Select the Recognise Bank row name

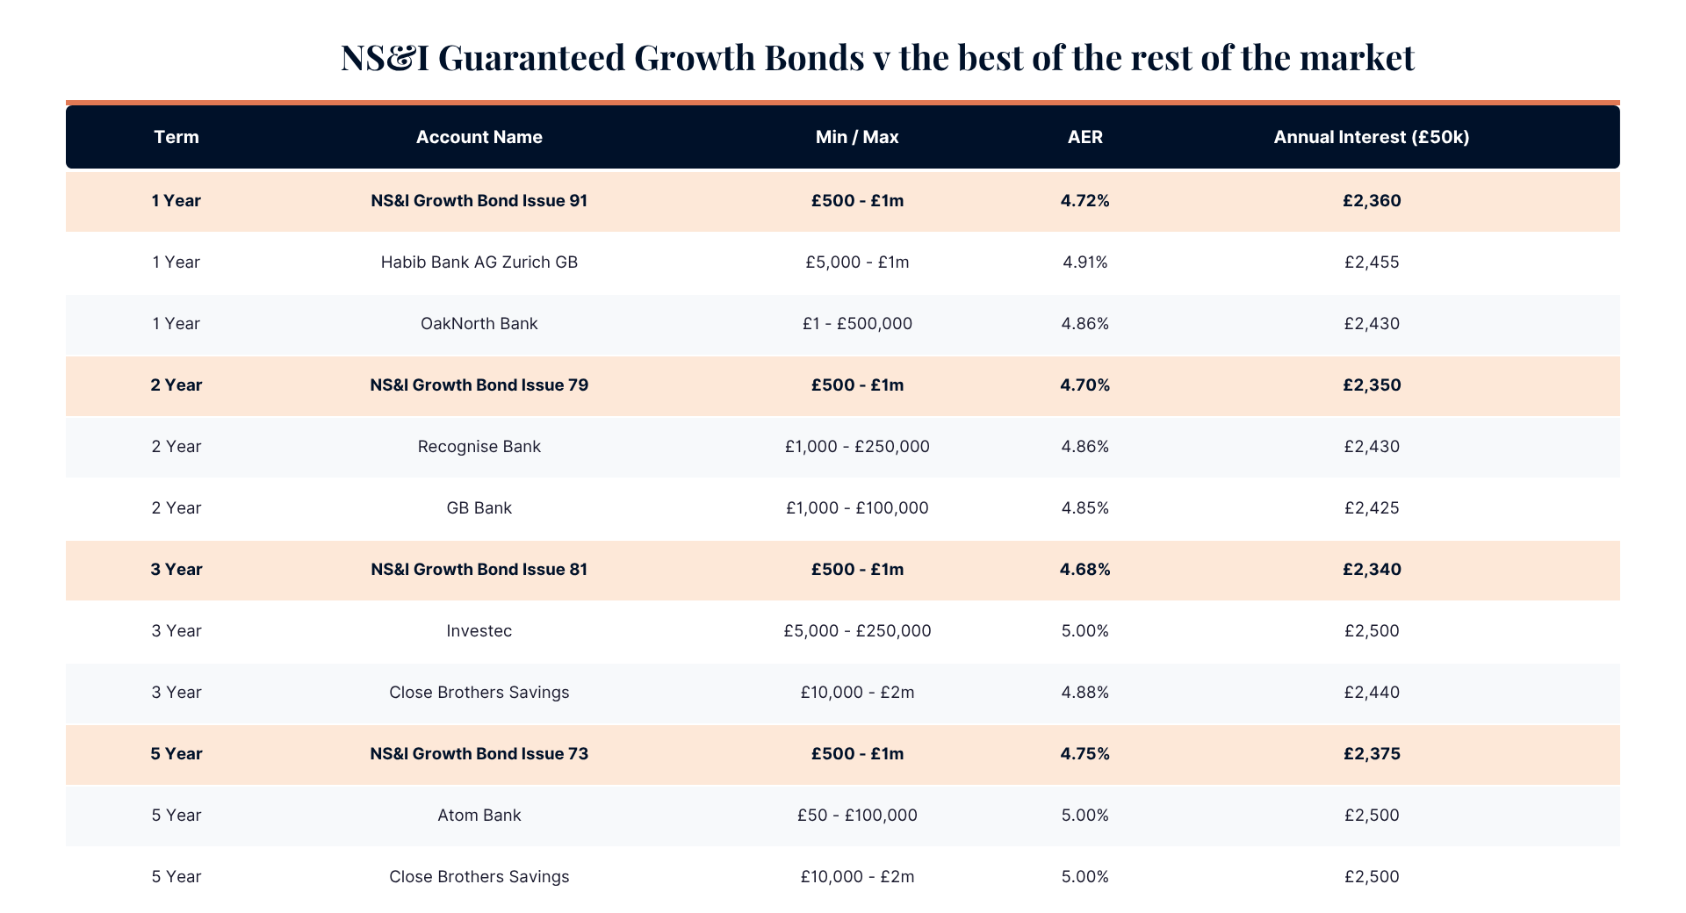[x=479, y=446]
